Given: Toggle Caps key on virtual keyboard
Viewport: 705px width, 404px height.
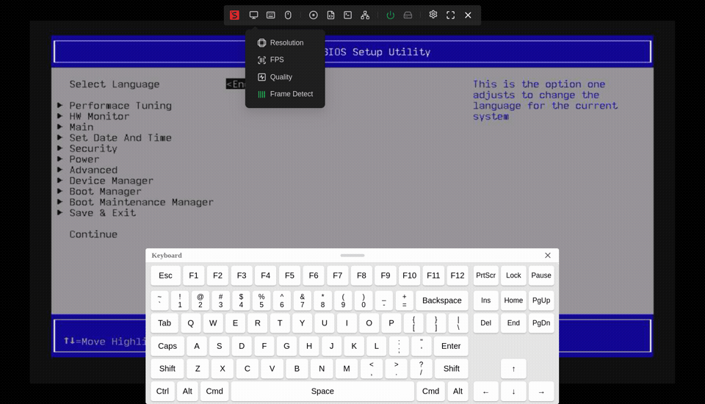Looking at the screenshot, I should click(x=167, y=346).
